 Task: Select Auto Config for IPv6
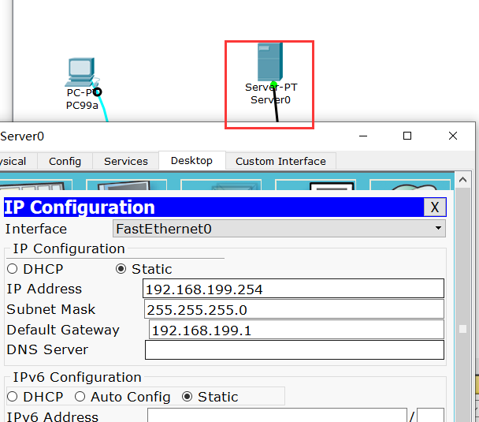80,397
